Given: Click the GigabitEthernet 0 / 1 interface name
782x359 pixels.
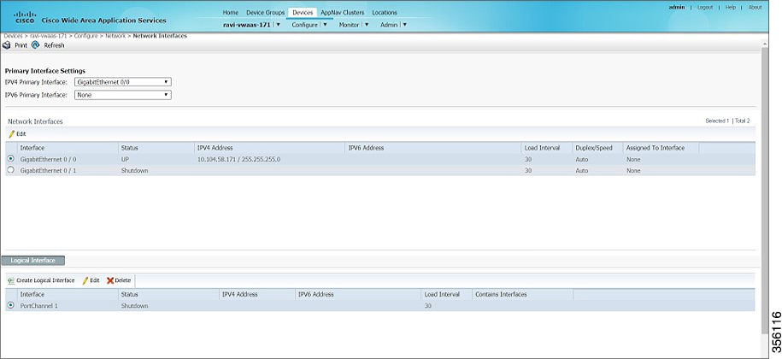Looking at the screenshot, I should point(49,171).
